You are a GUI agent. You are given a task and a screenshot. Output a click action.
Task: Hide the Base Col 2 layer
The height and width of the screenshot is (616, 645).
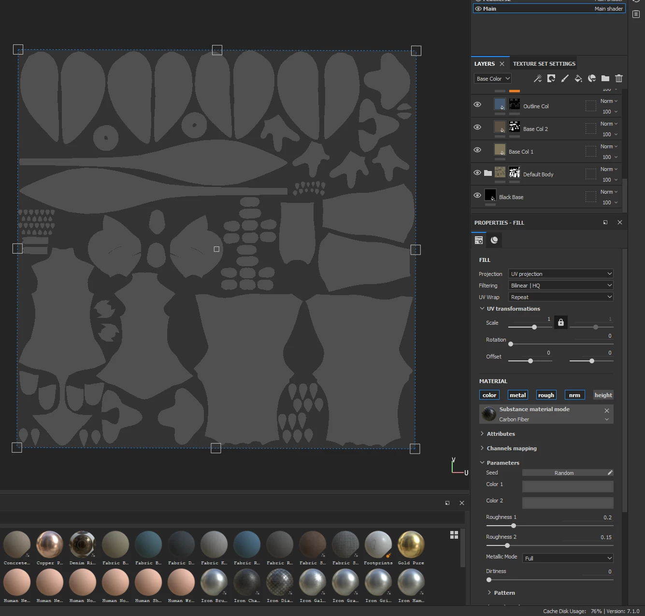(477, 127)
